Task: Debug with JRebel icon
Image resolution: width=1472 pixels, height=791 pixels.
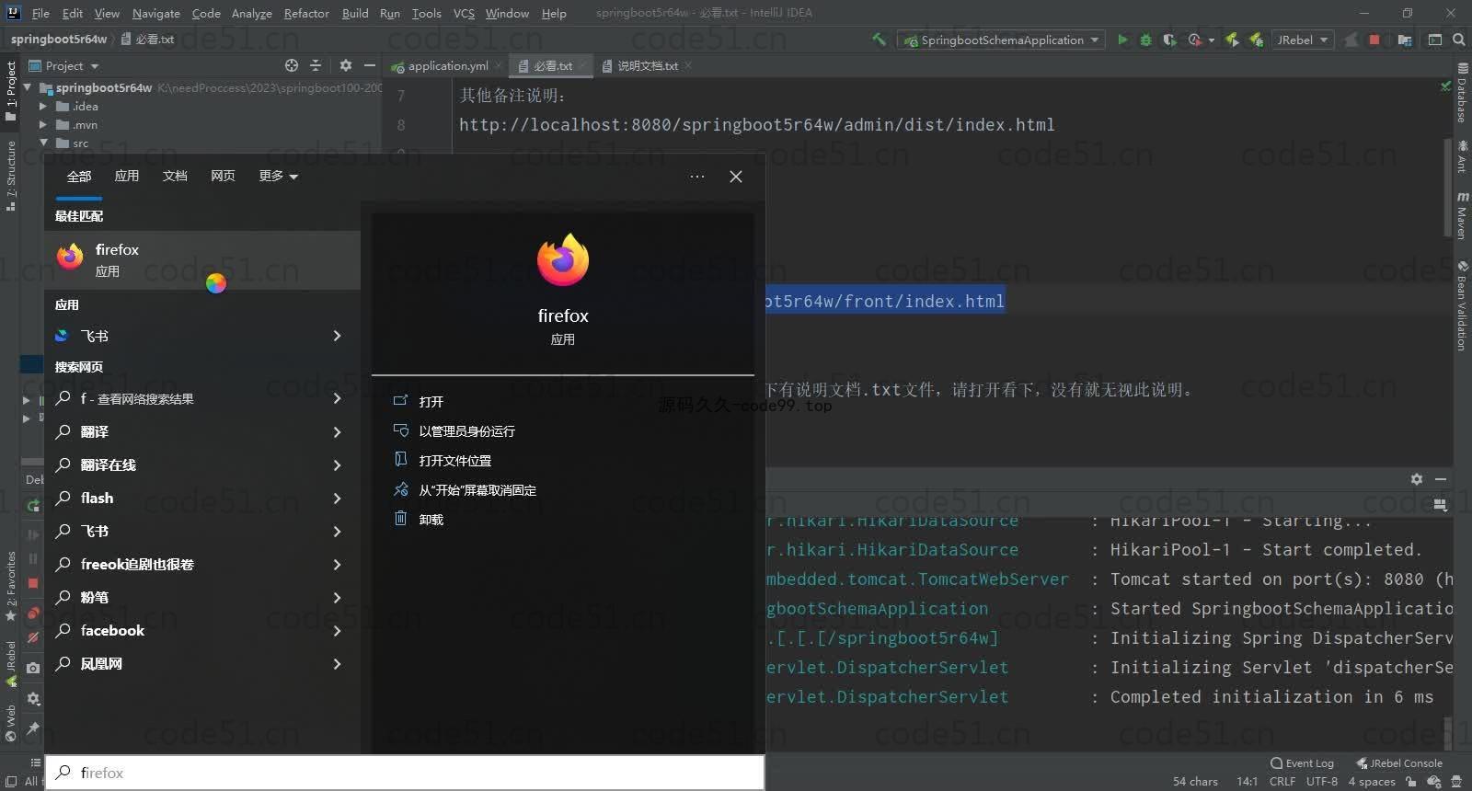Action: pos(1256,40)
